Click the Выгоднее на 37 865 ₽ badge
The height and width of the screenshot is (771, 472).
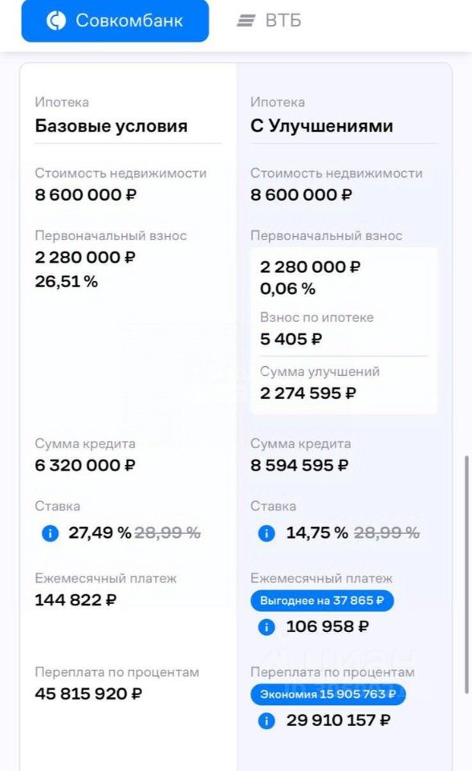322,601
